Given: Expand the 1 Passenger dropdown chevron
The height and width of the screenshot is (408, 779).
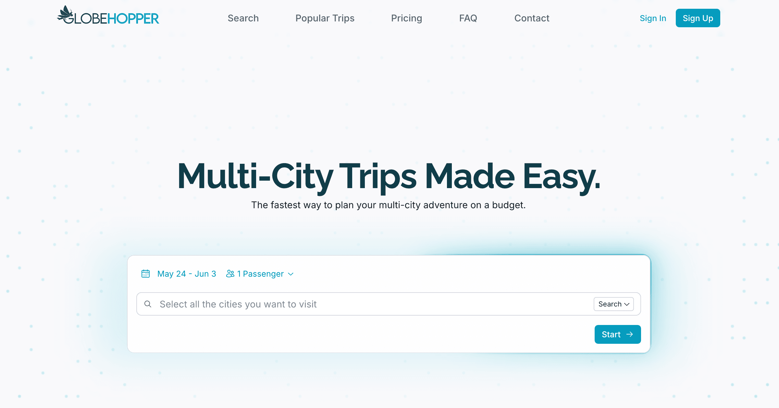Looking at the screenshot, I should pos(291,274).
